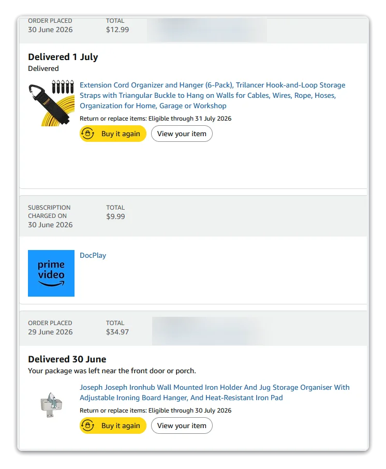
Task: Click the return eligibility text through 30 July 2026
Action: (155, 411)
